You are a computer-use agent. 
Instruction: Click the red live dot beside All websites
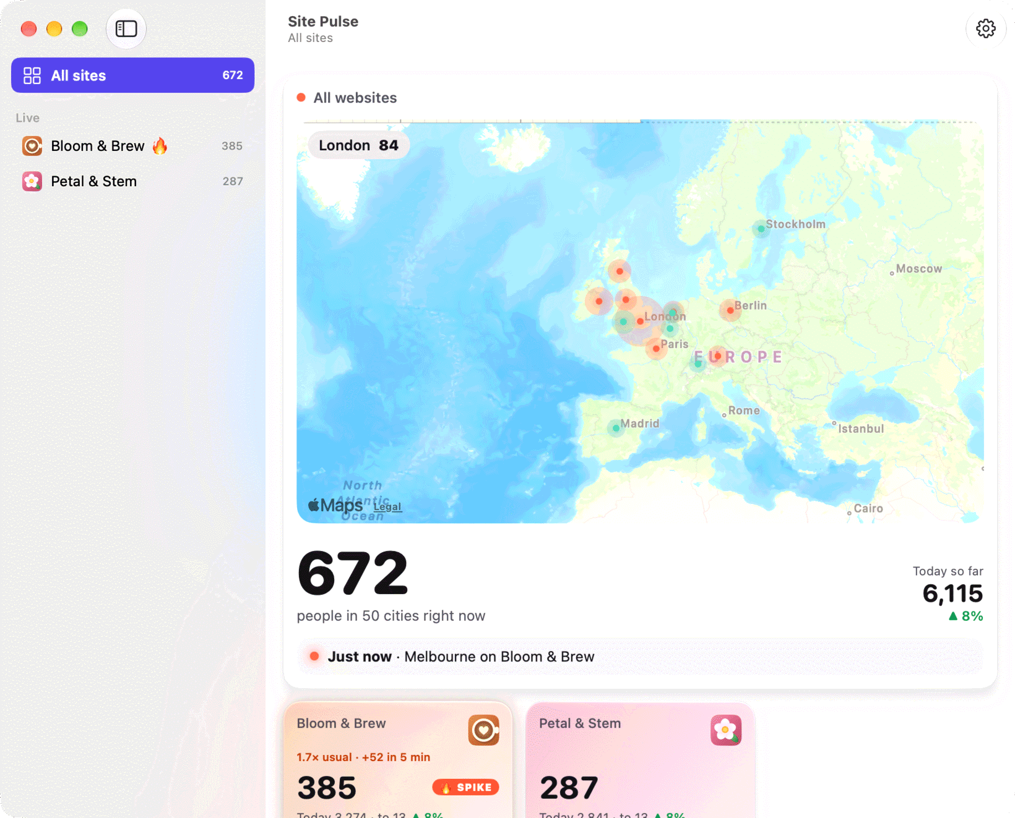301,97
